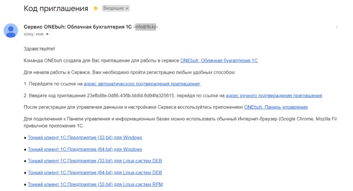This screenshot has width=353, height=191.
Task: Open the ONEbuh: Панель управления link
Action: 276,107
